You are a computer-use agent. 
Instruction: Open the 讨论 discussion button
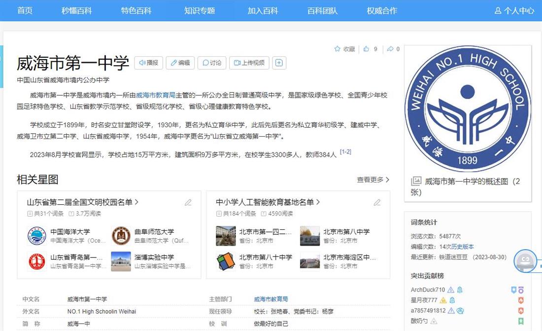pyautogui.click(x=212, y=63)
